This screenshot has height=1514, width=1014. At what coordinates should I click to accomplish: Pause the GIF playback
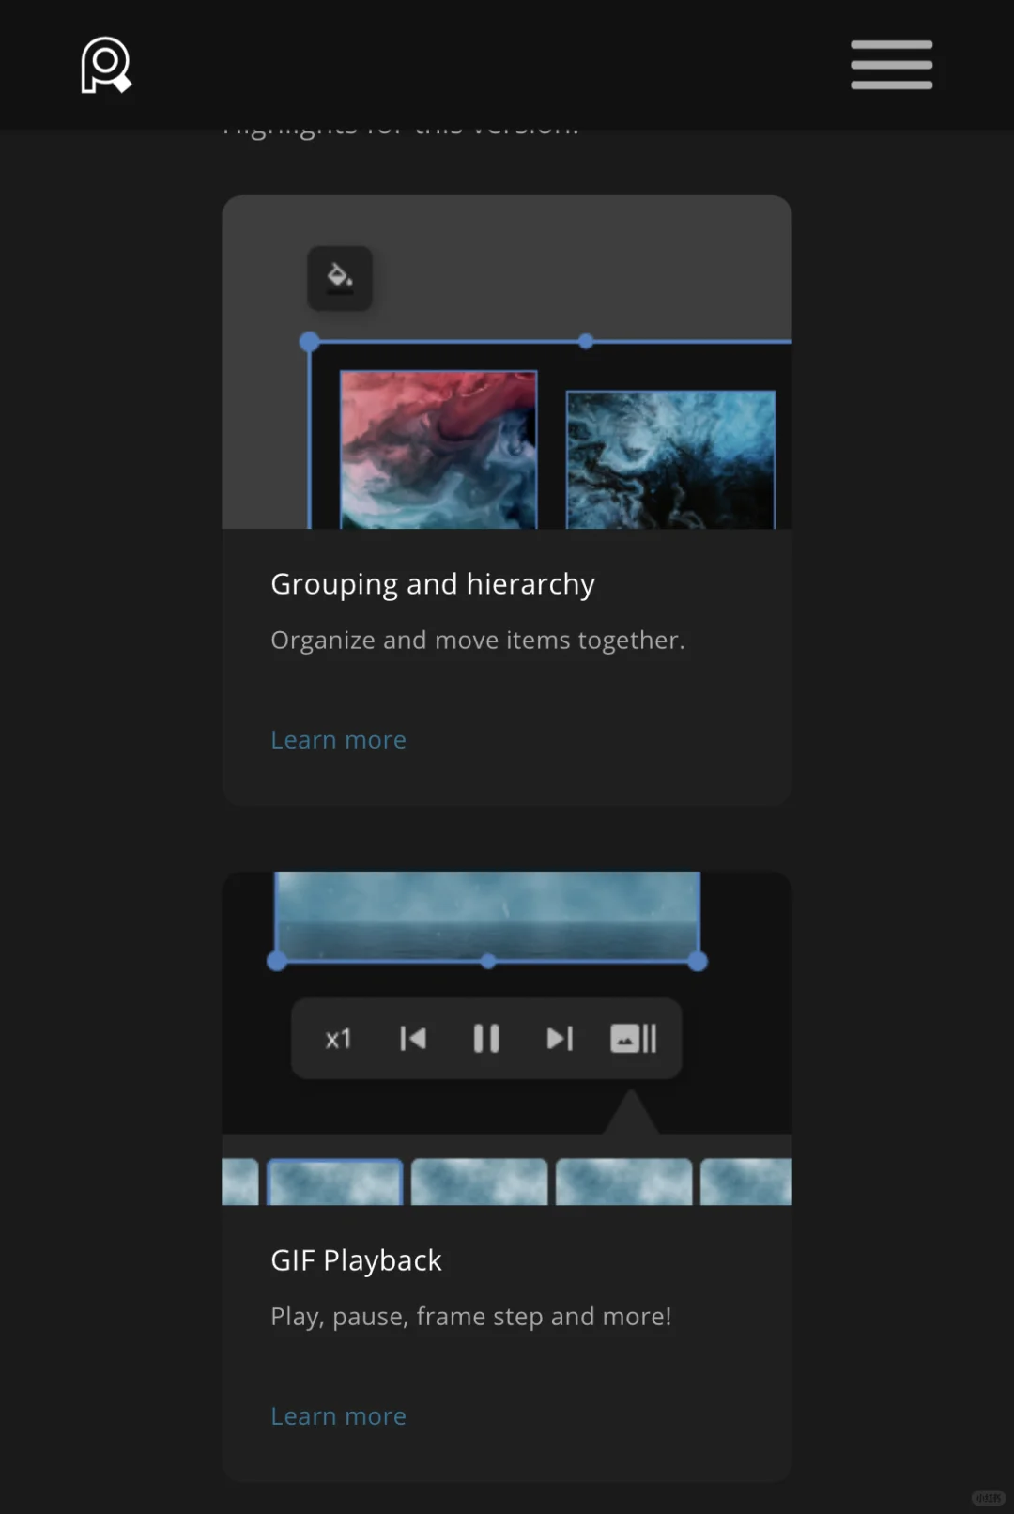[486, 1038]
